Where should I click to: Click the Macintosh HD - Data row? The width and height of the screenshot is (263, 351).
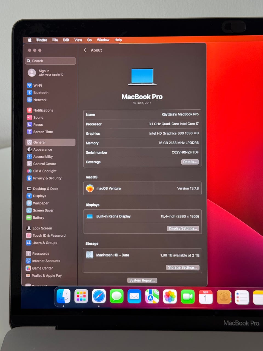tap(142, 255)
